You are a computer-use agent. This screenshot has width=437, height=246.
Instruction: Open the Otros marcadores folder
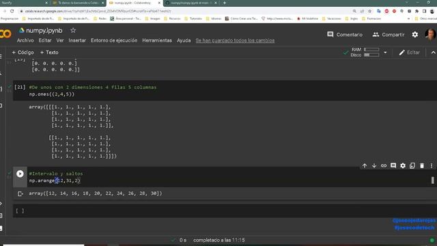pyautogui.click(x=426, y=18)
